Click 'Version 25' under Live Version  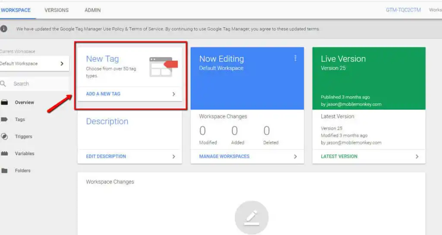[333, 68]
